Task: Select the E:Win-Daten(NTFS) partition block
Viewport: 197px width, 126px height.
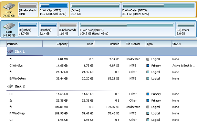Action: [158, 10]
